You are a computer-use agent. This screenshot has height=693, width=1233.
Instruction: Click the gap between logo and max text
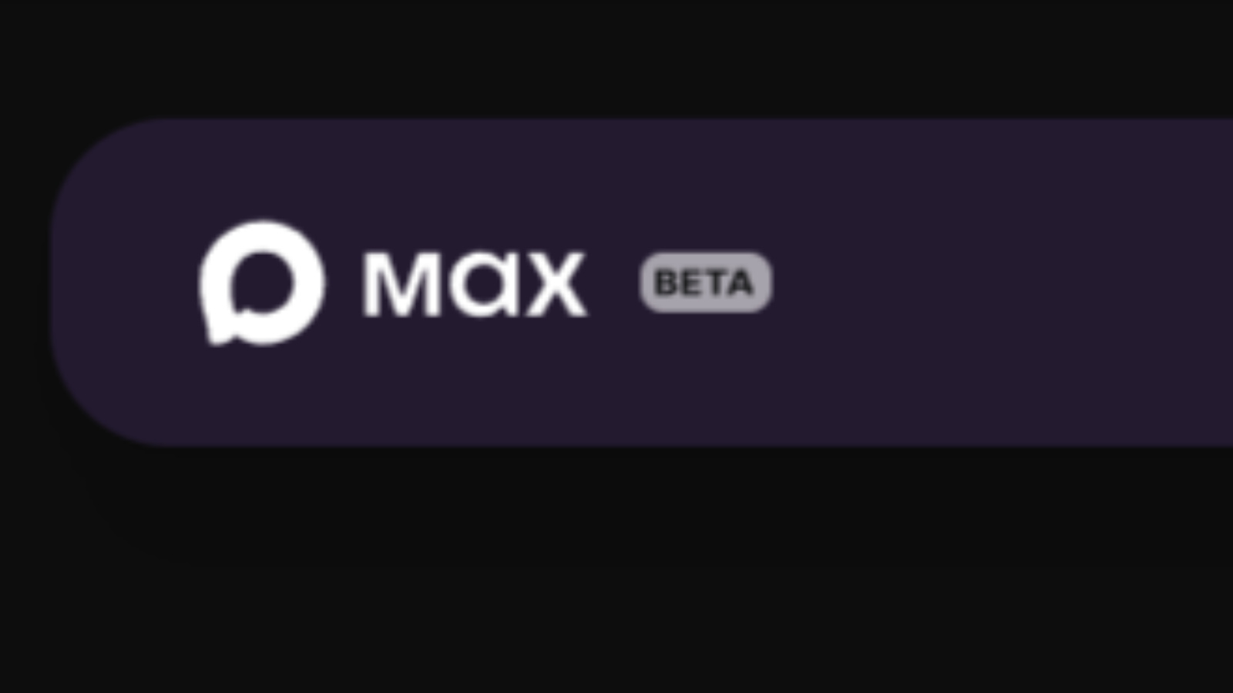click(x=344, y=283)
